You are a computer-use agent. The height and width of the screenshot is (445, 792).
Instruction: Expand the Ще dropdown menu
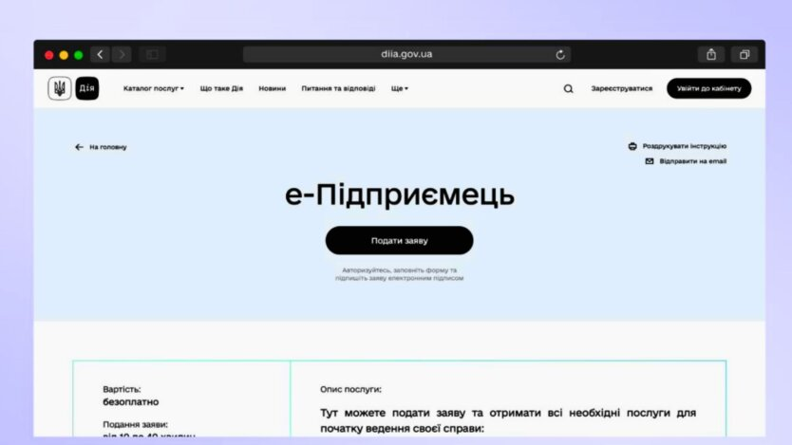tap(400, 88)
